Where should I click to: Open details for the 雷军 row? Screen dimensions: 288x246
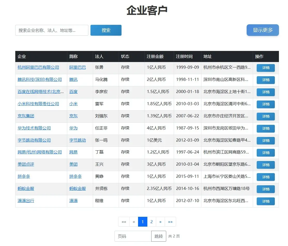tap(266, 104)
